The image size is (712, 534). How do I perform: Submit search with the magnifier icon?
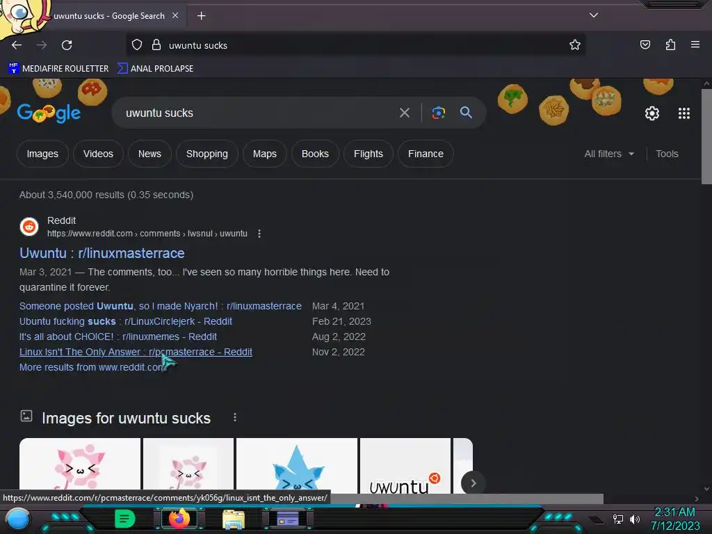(466, 113)
